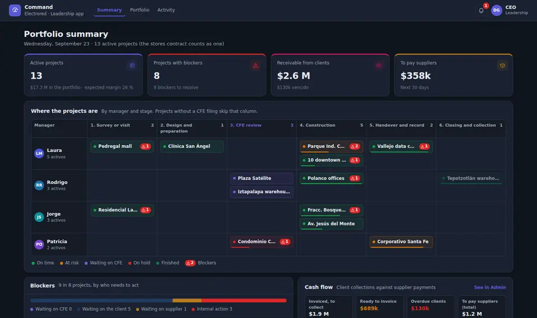Select the 5. Handover and record header
This screenshot has height=318, width=537.
pos(401,128)
